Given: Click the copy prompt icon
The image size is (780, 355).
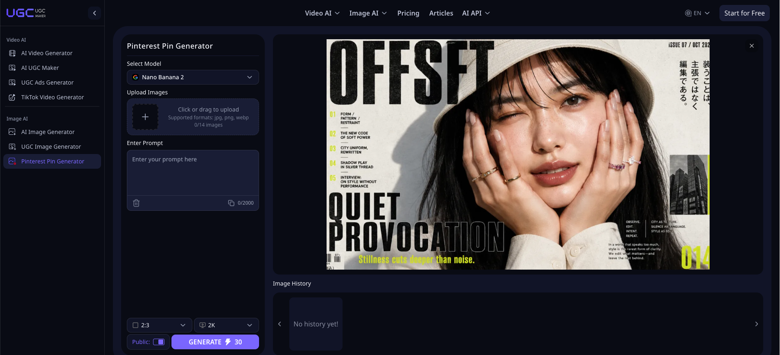Looking at the screenshot, I should (x=231, y=203).
